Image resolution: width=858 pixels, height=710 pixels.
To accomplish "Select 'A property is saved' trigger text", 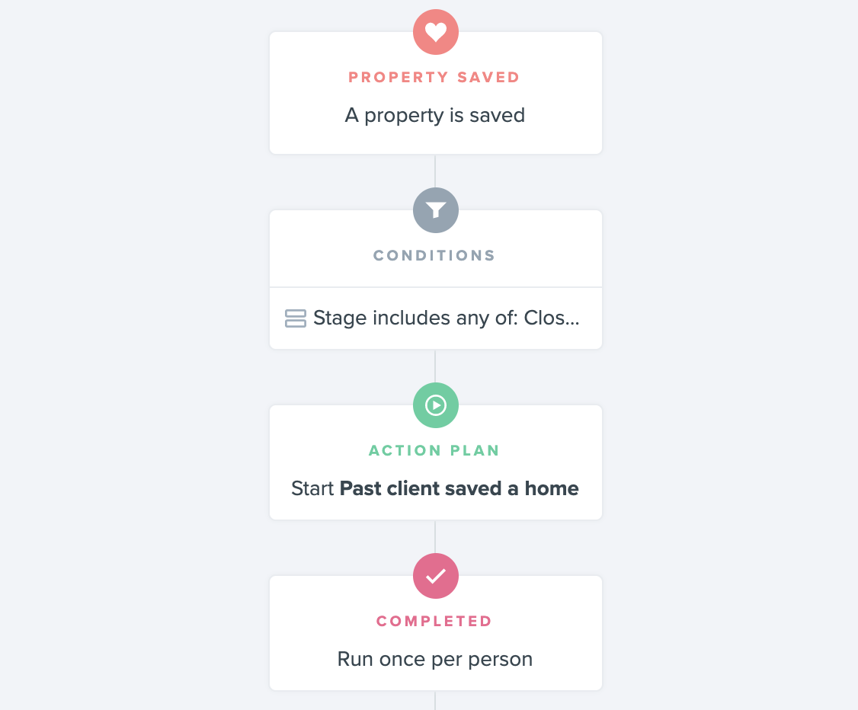I will click(x=435, y=116).
